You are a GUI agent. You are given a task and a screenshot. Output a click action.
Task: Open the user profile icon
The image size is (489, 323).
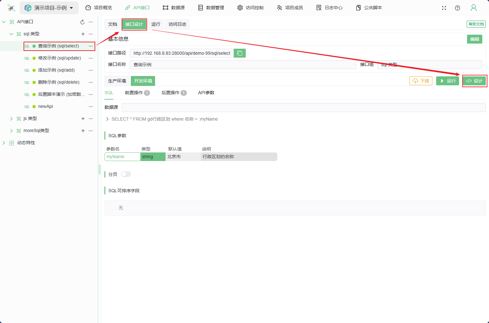click(473, 8)
